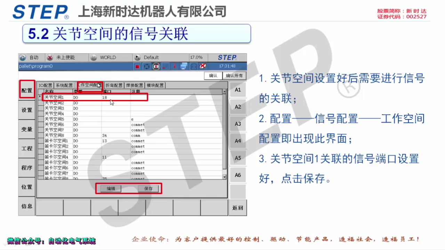
Task: Select the 关节空间4 row
Action: 130,114
